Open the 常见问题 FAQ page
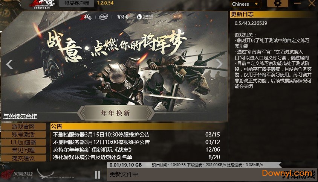 [x=23, y=150]
